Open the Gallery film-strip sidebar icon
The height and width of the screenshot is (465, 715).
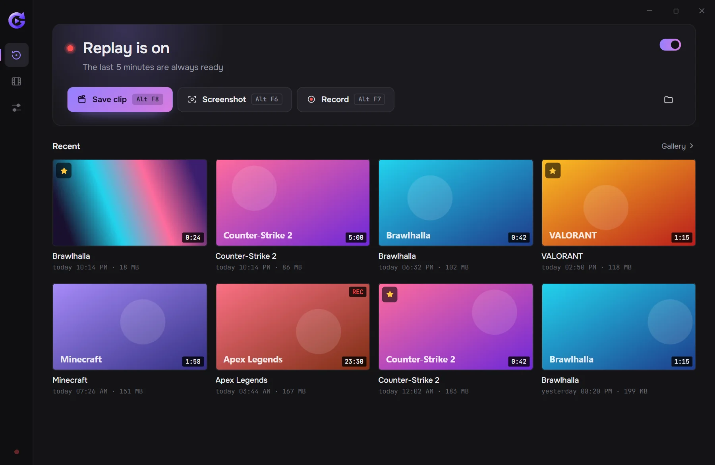(x=16, y=81)
